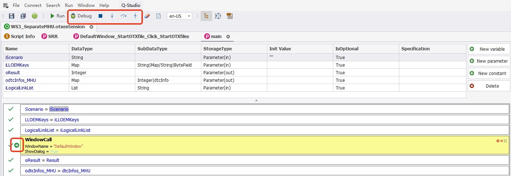
Task: Collapse the declarations panel with arrow
Action: coord(256,100)
